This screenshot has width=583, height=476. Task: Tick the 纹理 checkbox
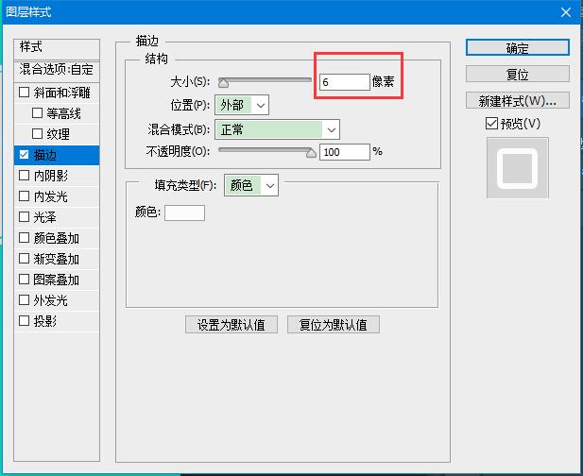pos(37,134)
